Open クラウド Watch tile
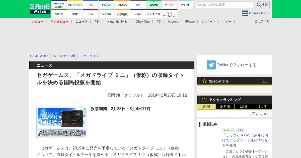301x158 pixels. [186, 5]
